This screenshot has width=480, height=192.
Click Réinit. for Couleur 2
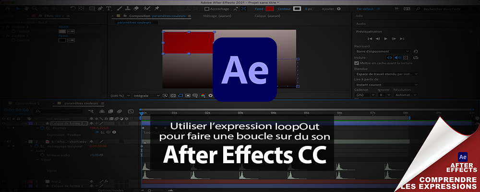[63, 36]
